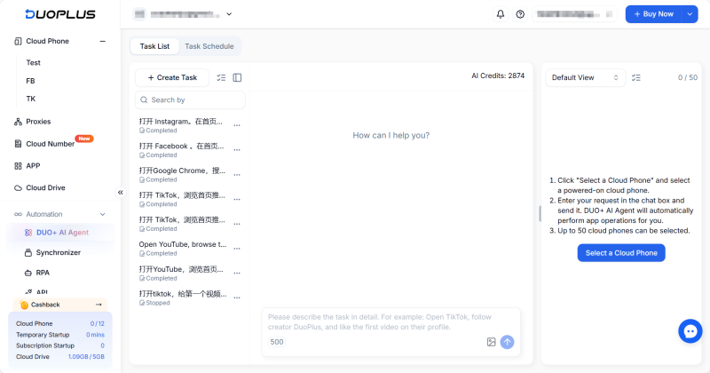This screenshot has height=373, width=710.
Task: Open the Cashback banner arrow
Action: click(99, 305)
